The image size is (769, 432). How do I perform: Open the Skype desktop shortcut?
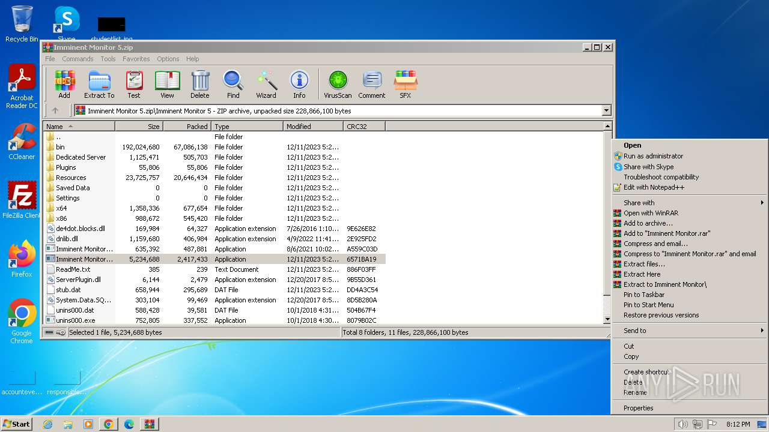(x=67, y=24)
